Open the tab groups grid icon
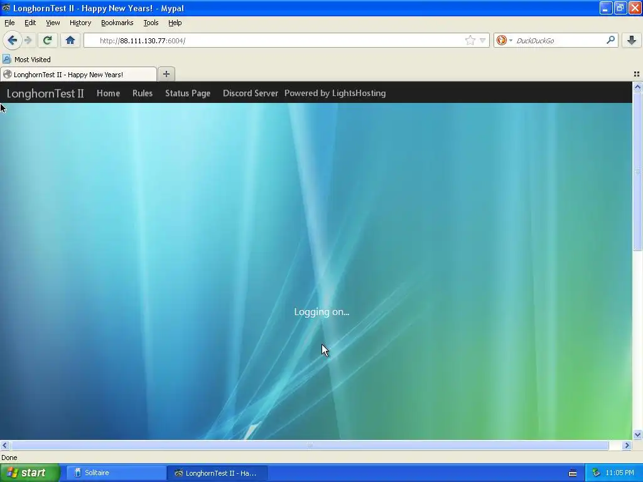This screenshot has height=482, width=643. tap(637, 74)
